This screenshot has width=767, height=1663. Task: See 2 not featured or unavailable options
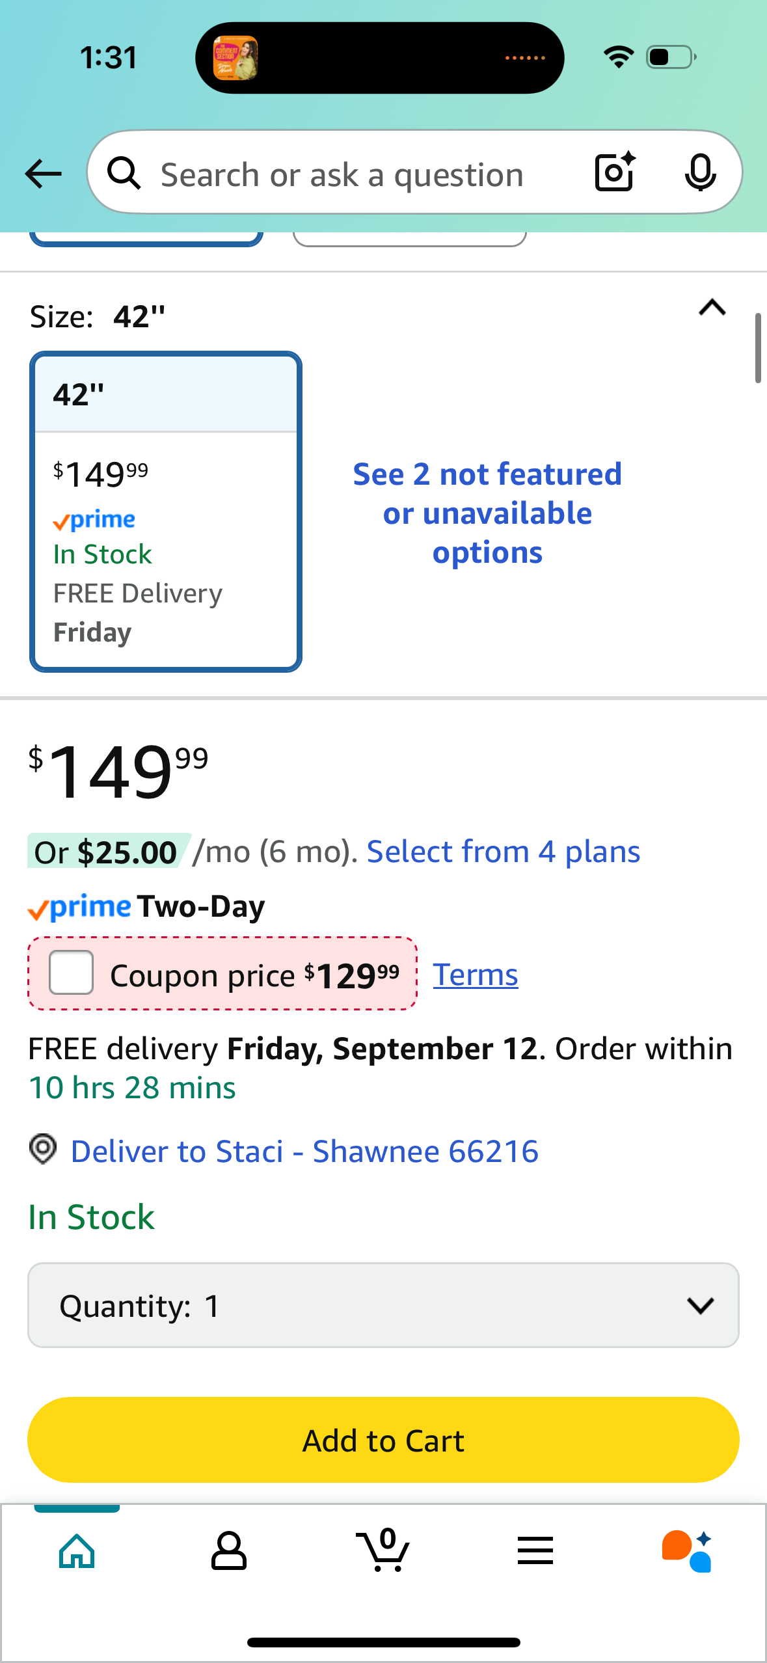[x=487, y=513]
